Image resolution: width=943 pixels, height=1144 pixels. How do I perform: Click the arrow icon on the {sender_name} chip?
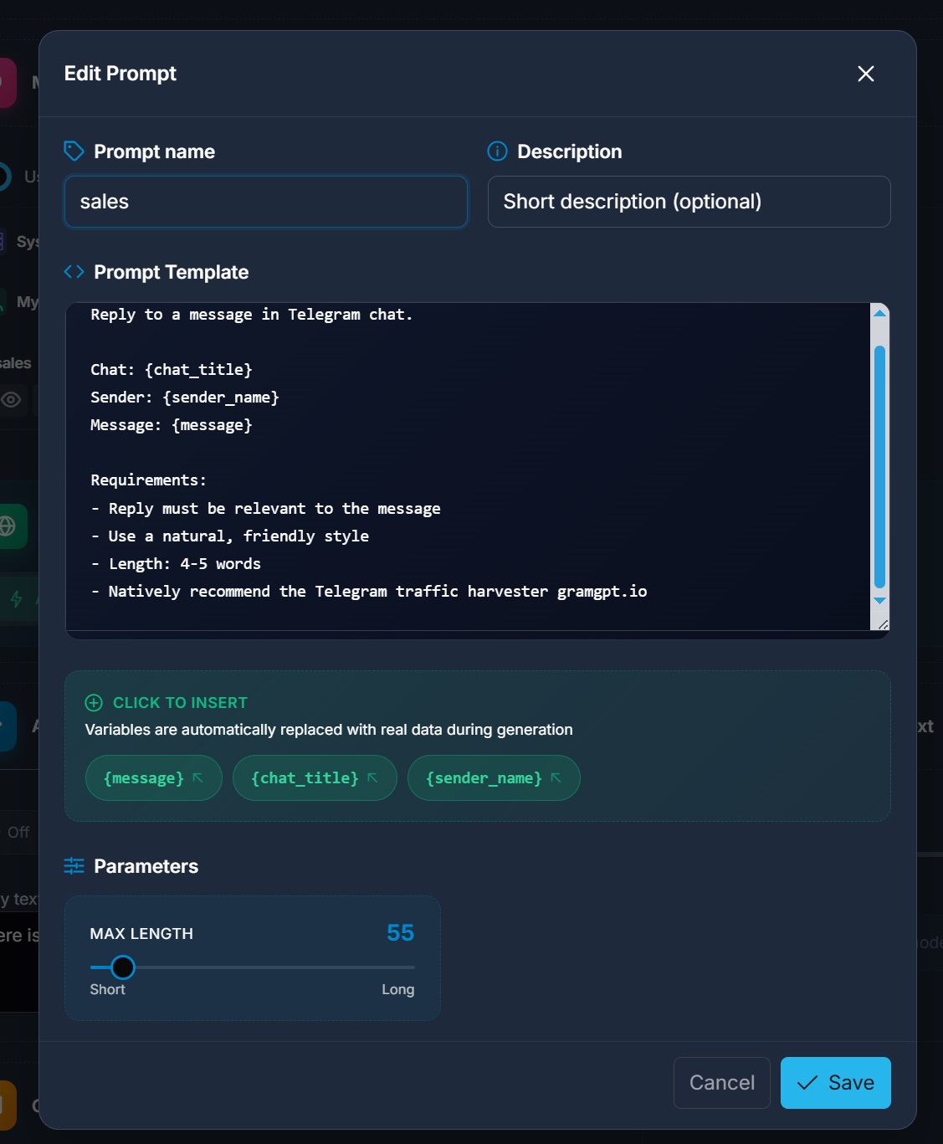click(556, 778)
